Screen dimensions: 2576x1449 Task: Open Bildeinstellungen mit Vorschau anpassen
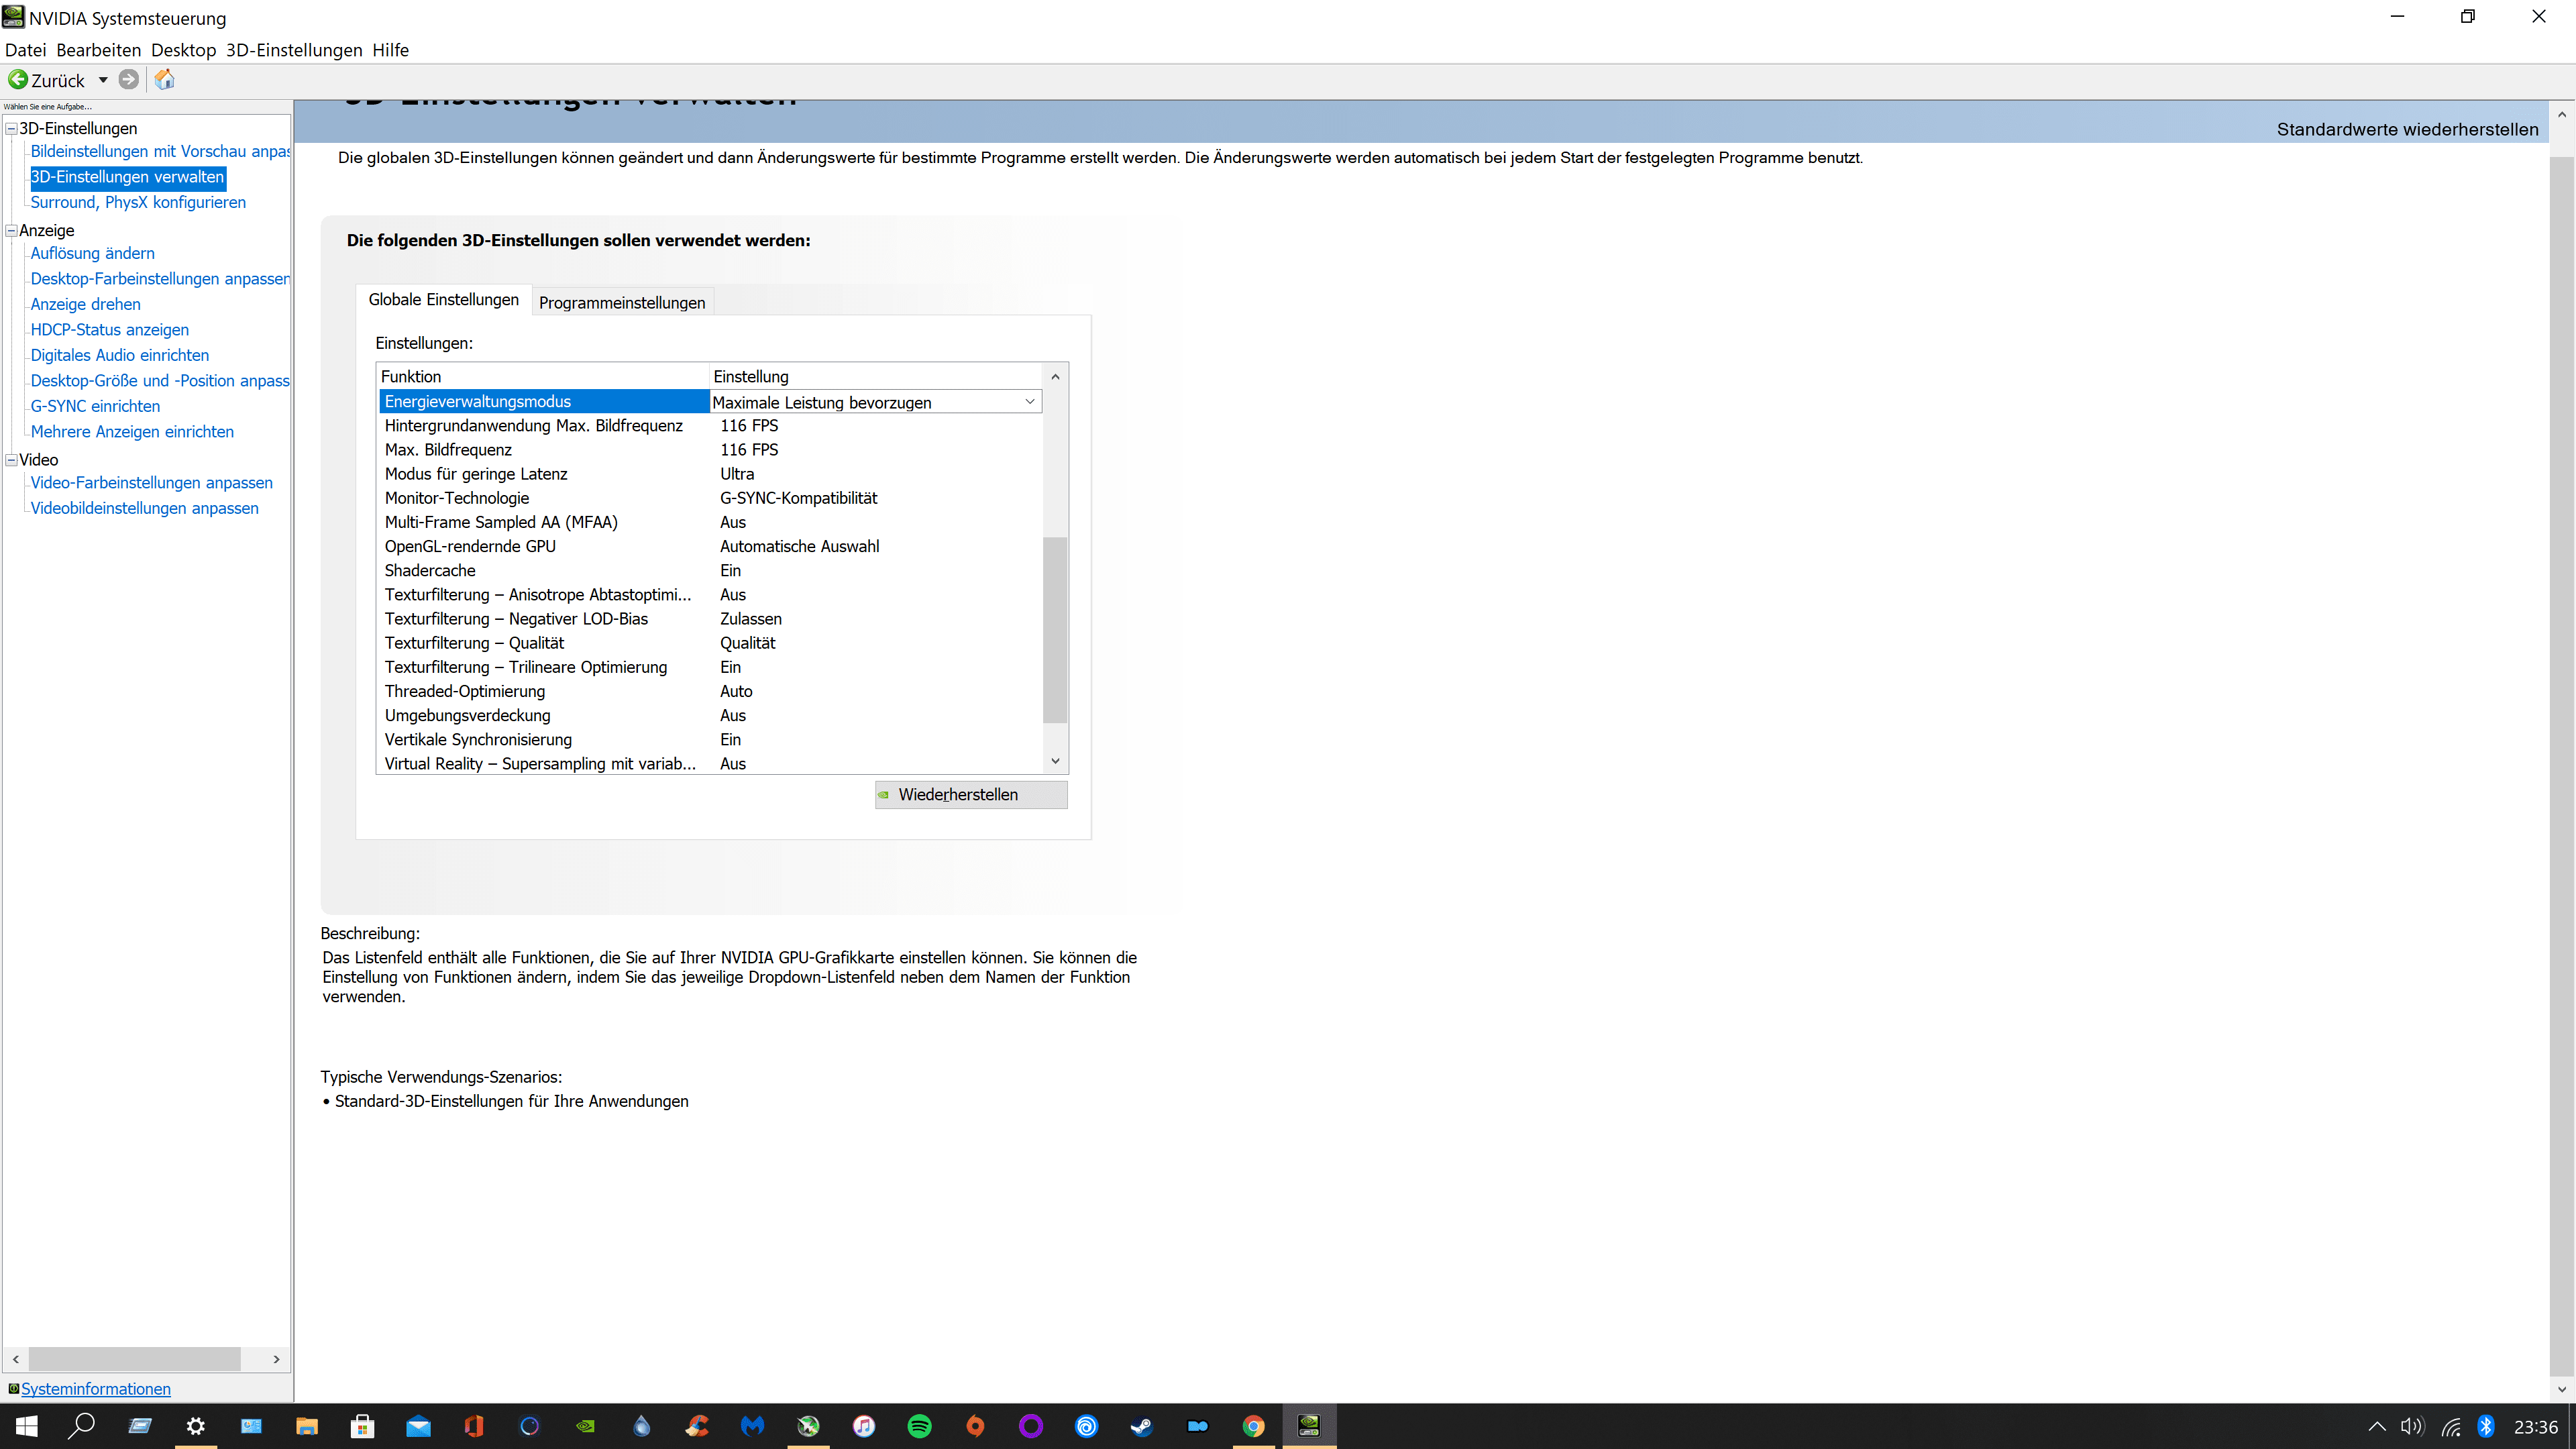[x=160, y=152]
